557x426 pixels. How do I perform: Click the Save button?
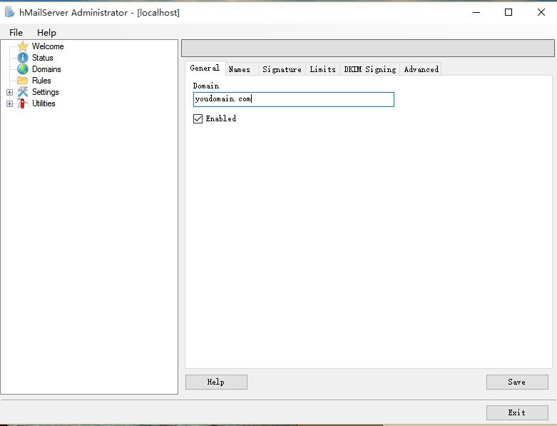(517, 382)
